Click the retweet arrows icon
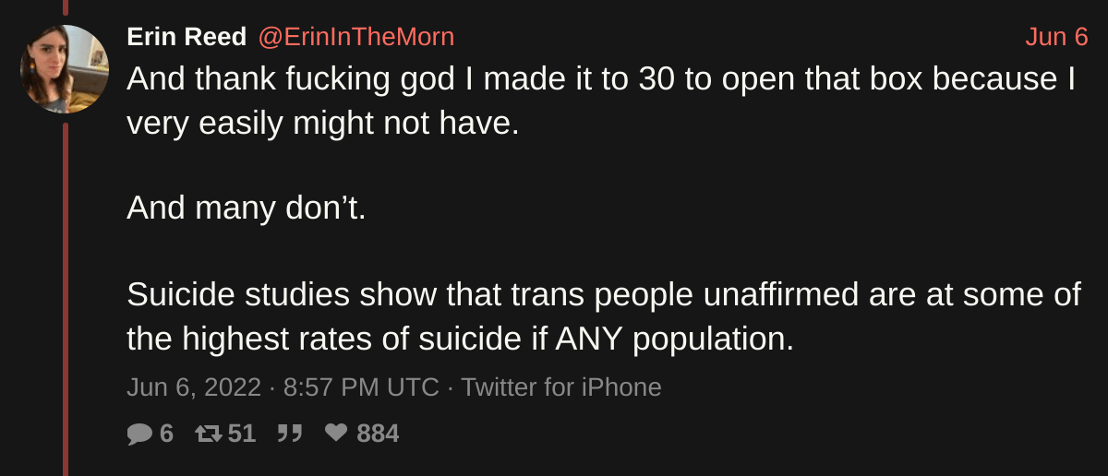The height and width of the screenshot is (476, 1108). pyautogui.click(x=209, y=434)
